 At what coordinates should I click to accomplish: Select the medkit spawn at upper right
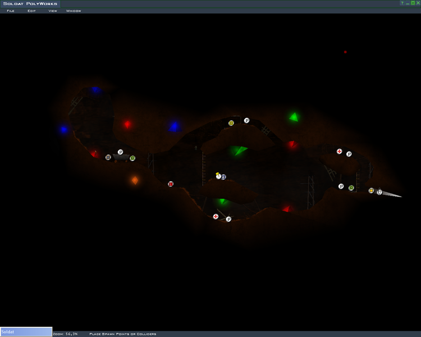coord(339,151)
